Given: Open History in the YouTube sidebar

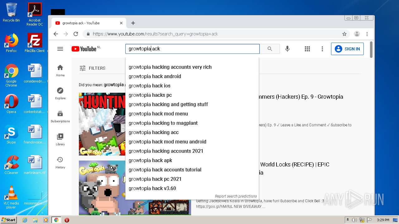Looking at the screenshot, I should [60, 162].
